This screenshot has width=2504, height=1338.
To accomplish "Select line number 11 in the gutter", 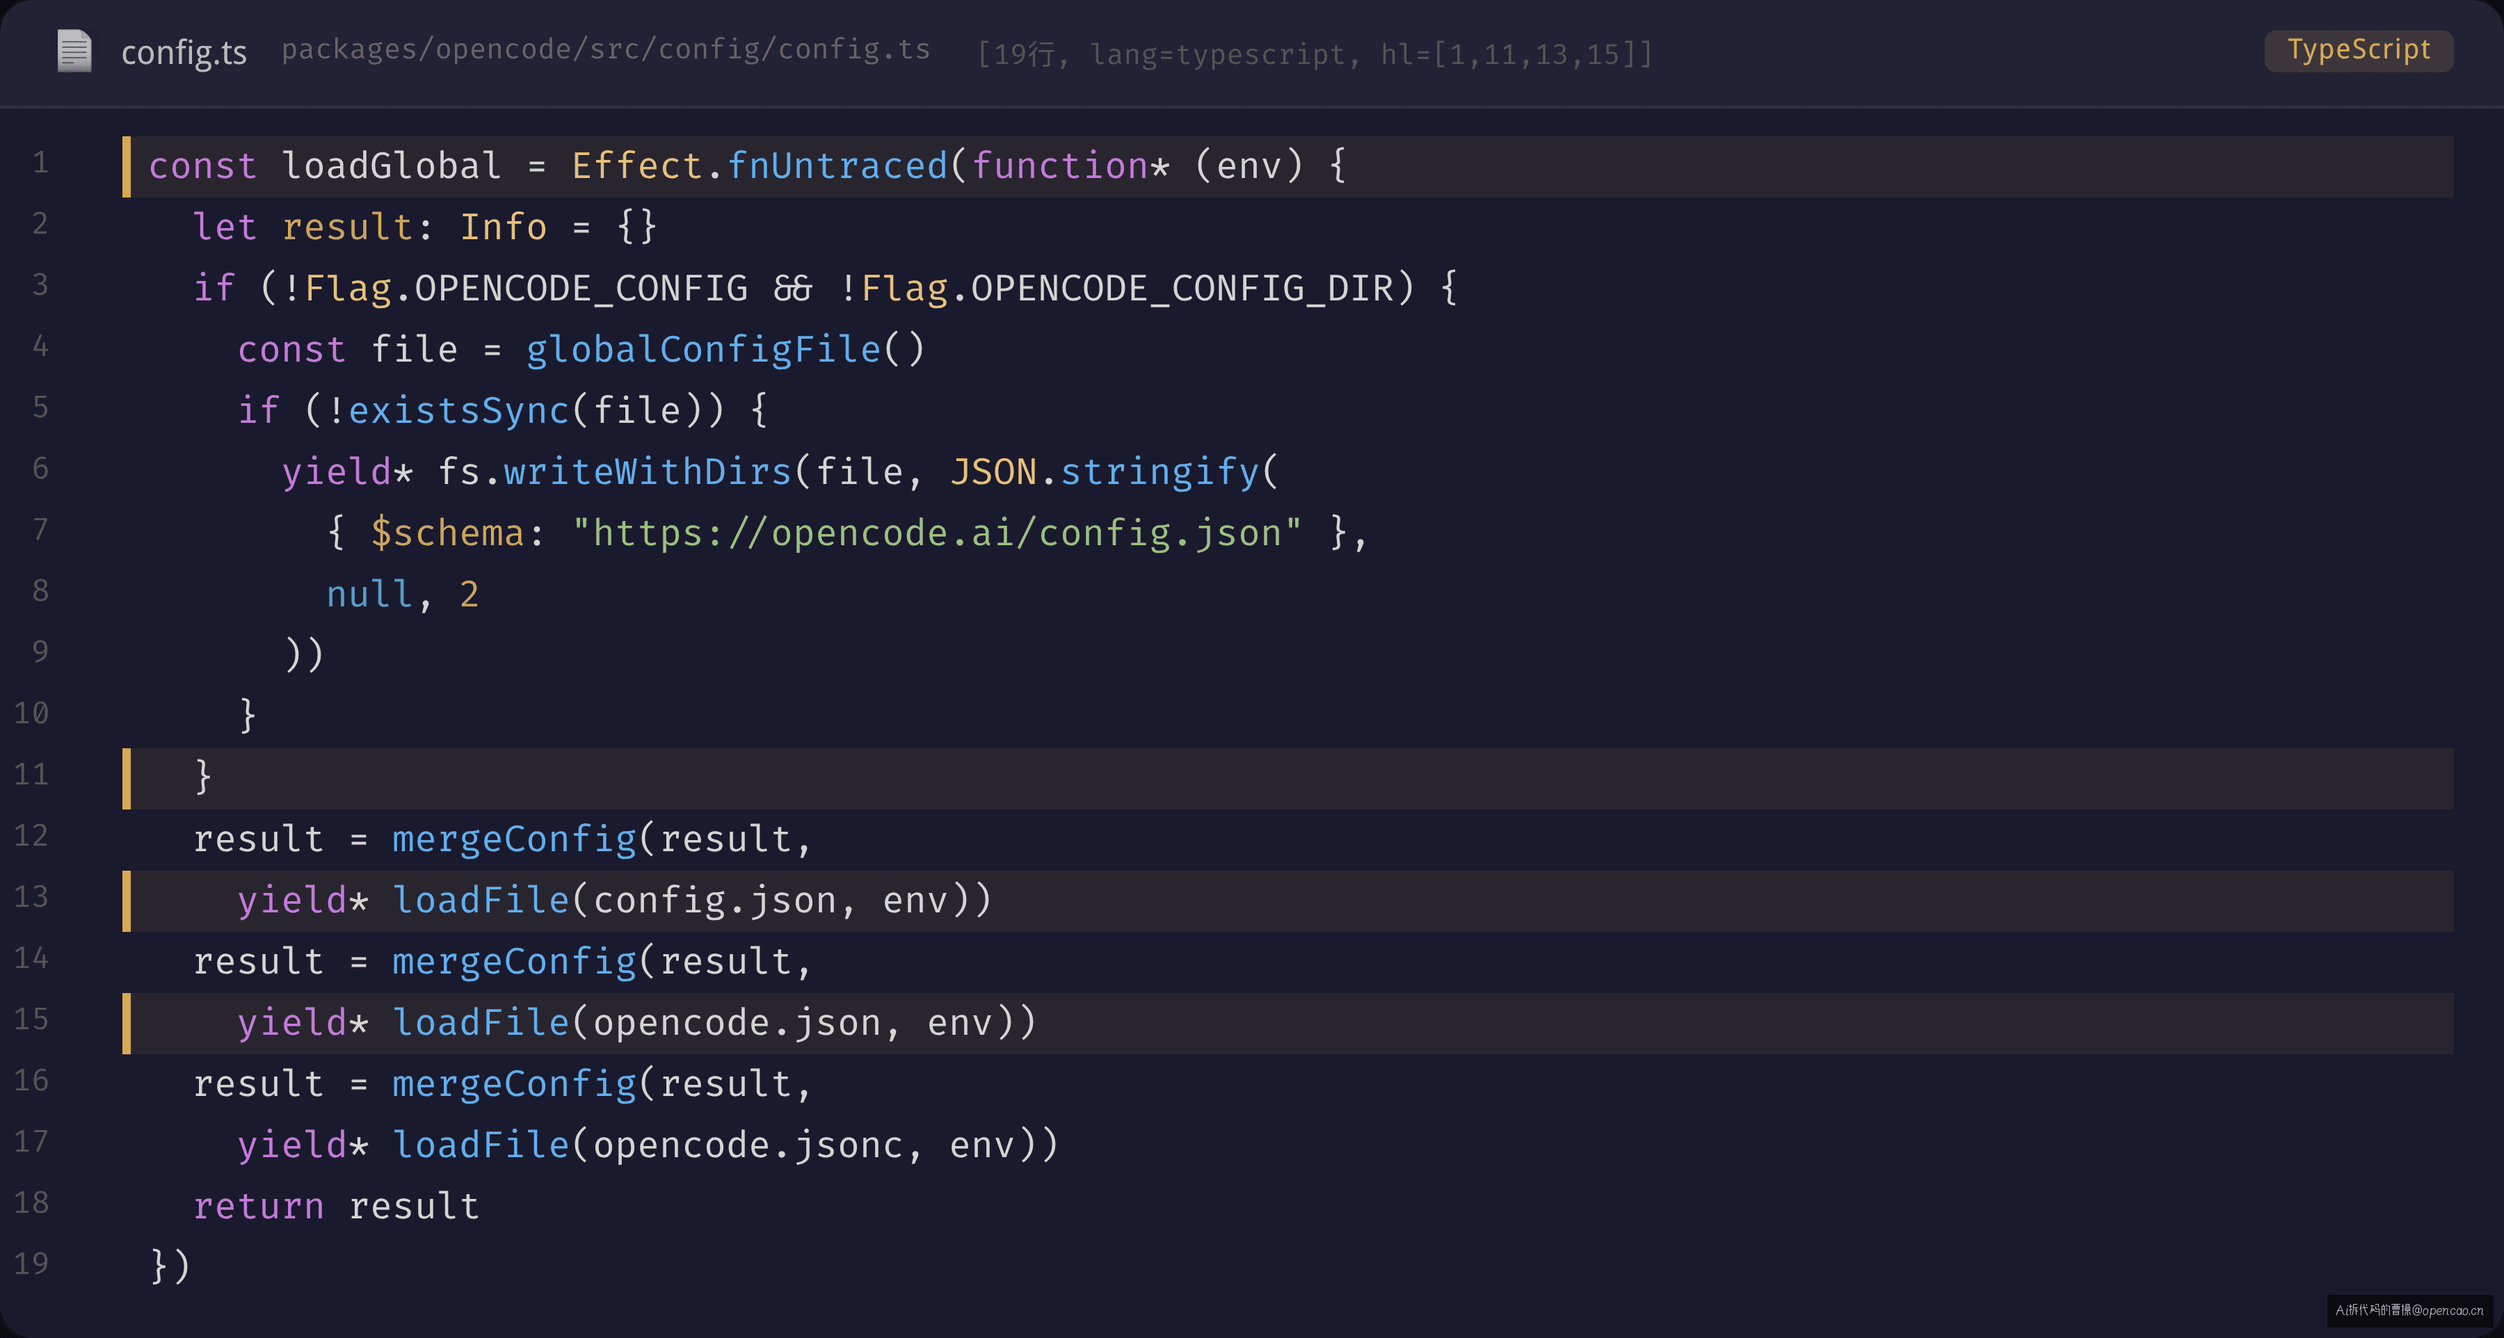I will 31,775.
